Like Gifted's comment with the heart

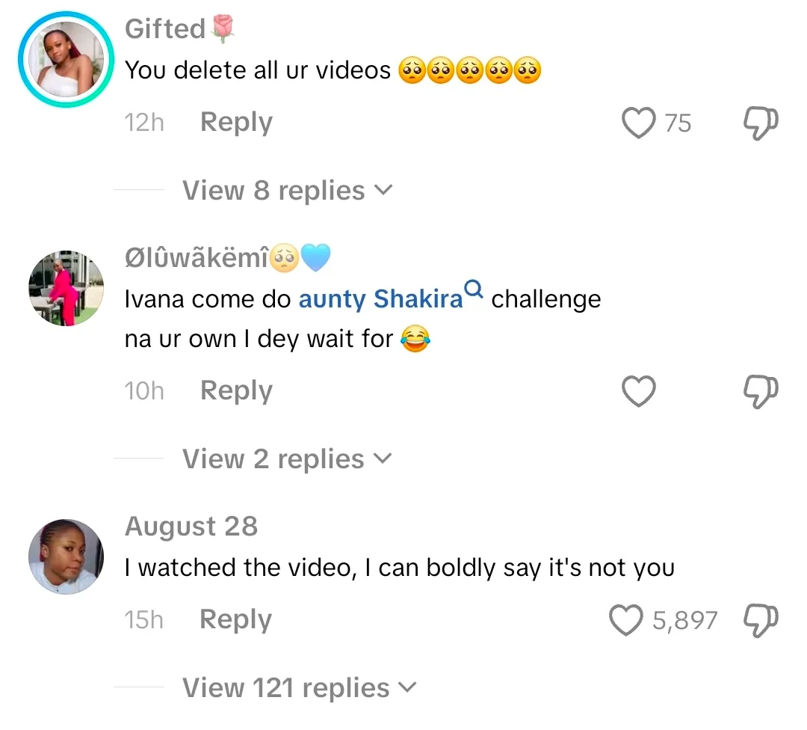[639, 123]
